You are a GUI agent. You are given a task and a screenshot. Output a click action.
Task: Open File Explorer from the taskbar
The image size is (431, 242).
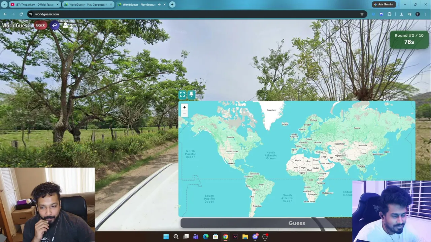coord(245,237)
